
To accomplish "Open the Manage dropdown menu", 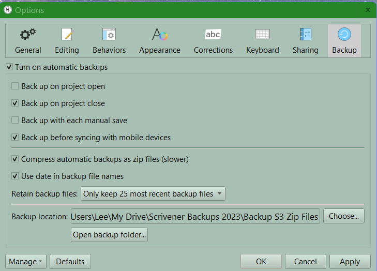I will pos(26,262).
